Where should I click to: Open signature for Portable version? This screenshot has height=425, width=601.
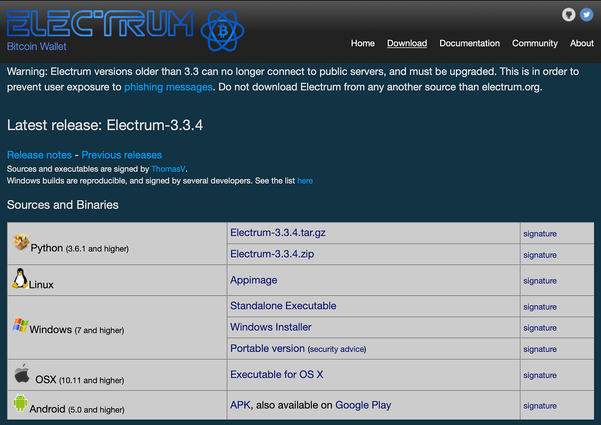[540, 349]
